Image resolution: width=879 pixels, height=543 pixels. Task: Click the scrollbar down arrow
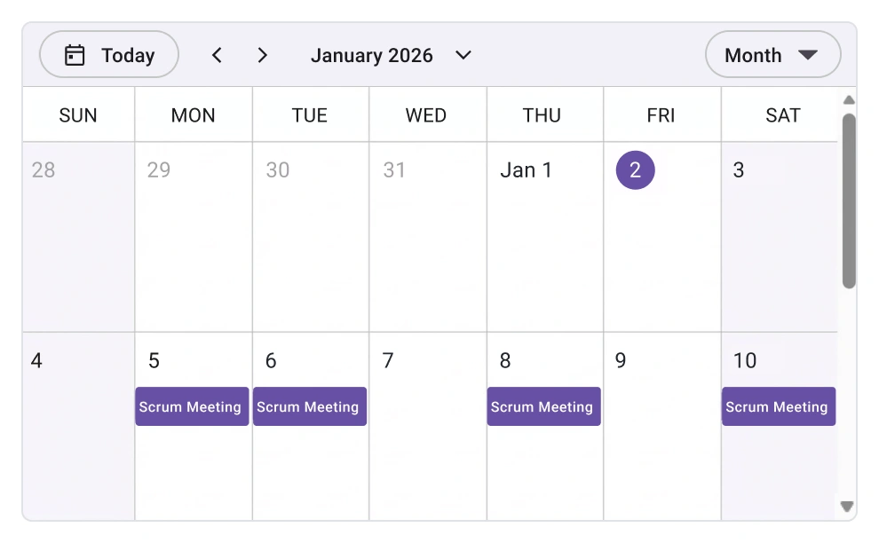(847, 506)
